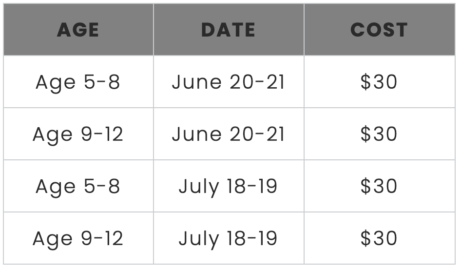This screenshot has width=461, height=269.
Task: Click the word June in the Age 5-8 row
Action: pos(197,82)
